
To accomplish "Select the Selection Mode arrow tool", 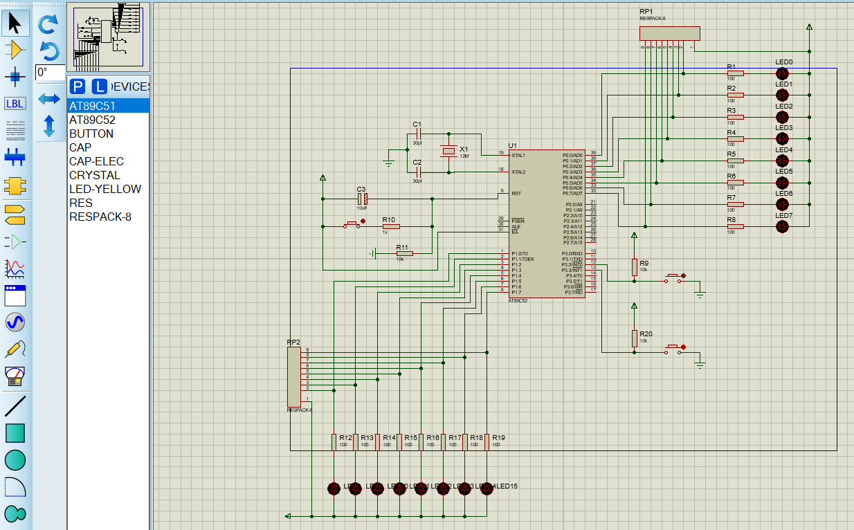I will coord(15,24).
